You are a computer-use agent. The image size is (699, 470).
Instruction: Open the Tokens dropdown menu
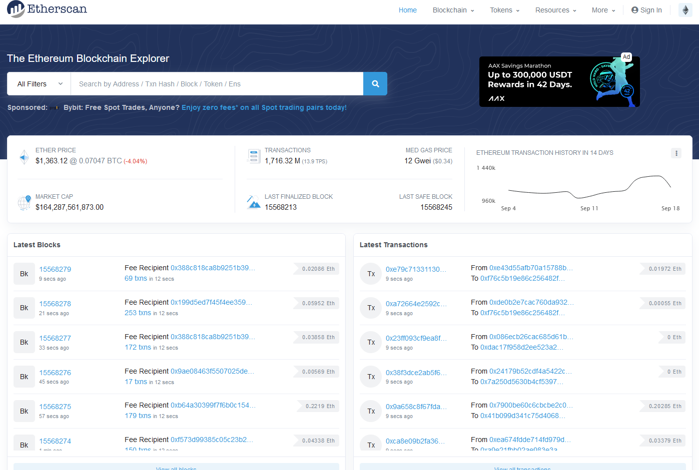(x=504, y=10)
